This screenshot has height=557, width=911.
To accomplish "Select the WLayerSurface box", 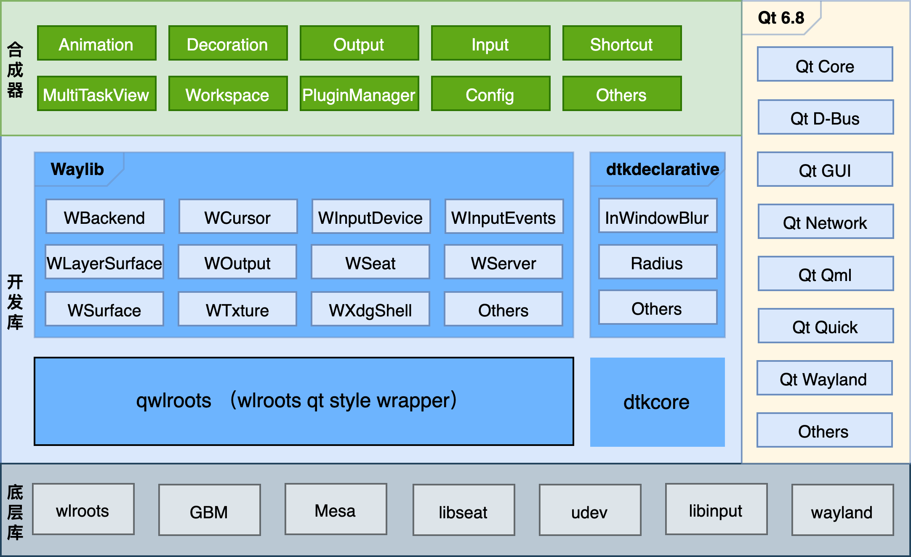I will (x=104, y=262).
